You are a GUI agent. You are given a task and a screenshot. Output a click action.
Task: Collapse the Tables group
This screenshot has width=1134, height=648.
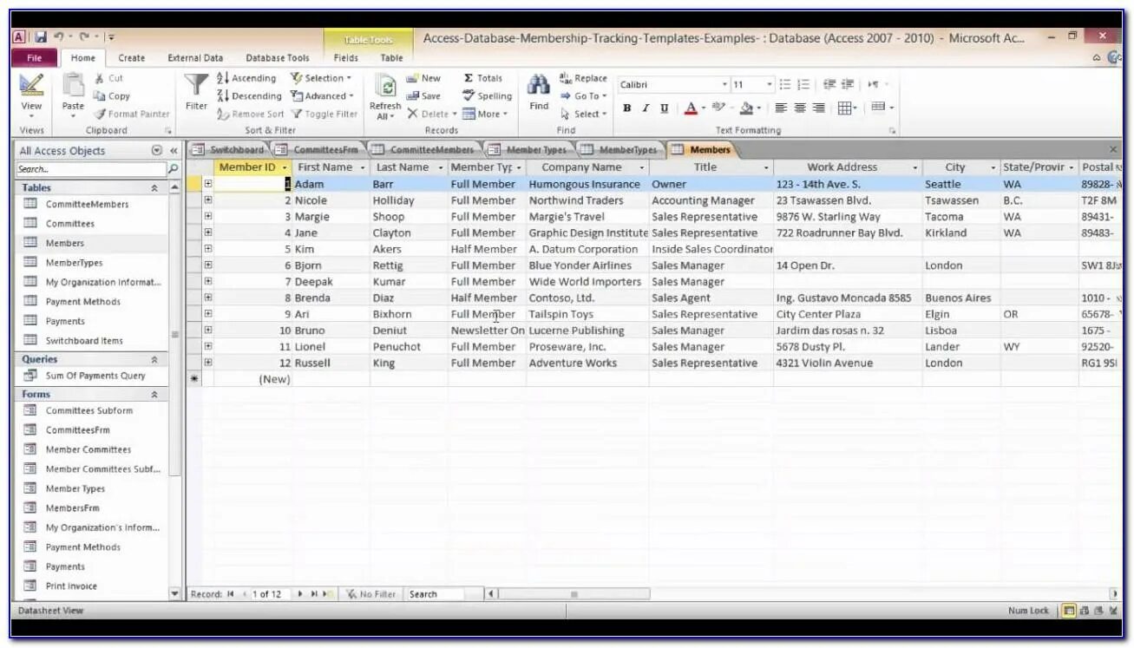tap(154, 187)
